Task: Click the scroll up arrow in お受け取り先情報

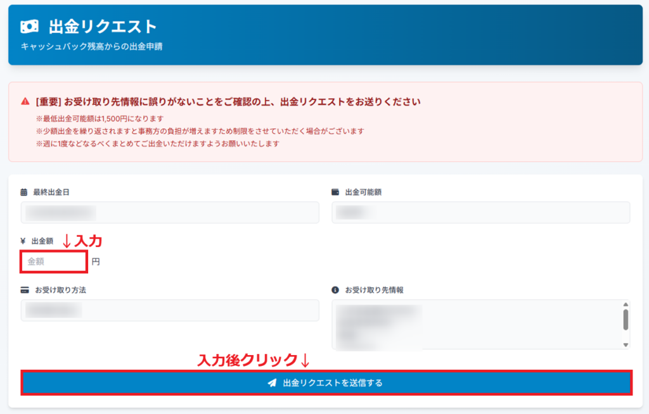Action: [x=626, y=304]
